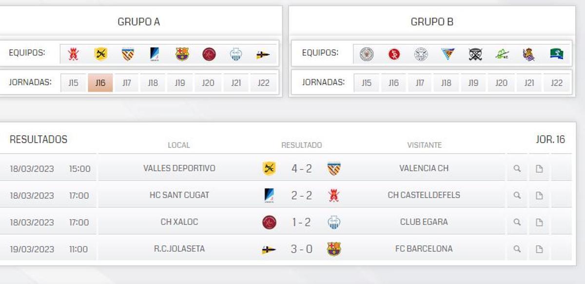This screenshot has height=284, width=585.
Task: Select jornada J20 in Grupo A
Action: coord(209,82)
